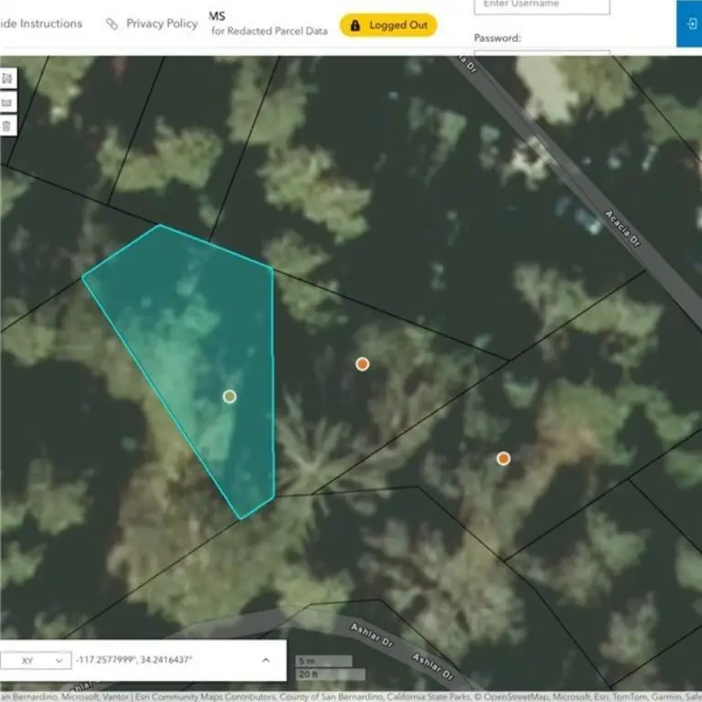
Task: Click the Password input field
Action: point(541,53)
